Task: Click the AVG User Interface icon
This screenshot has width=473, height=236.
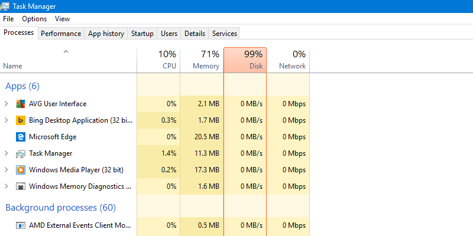Action: point(21,104)
